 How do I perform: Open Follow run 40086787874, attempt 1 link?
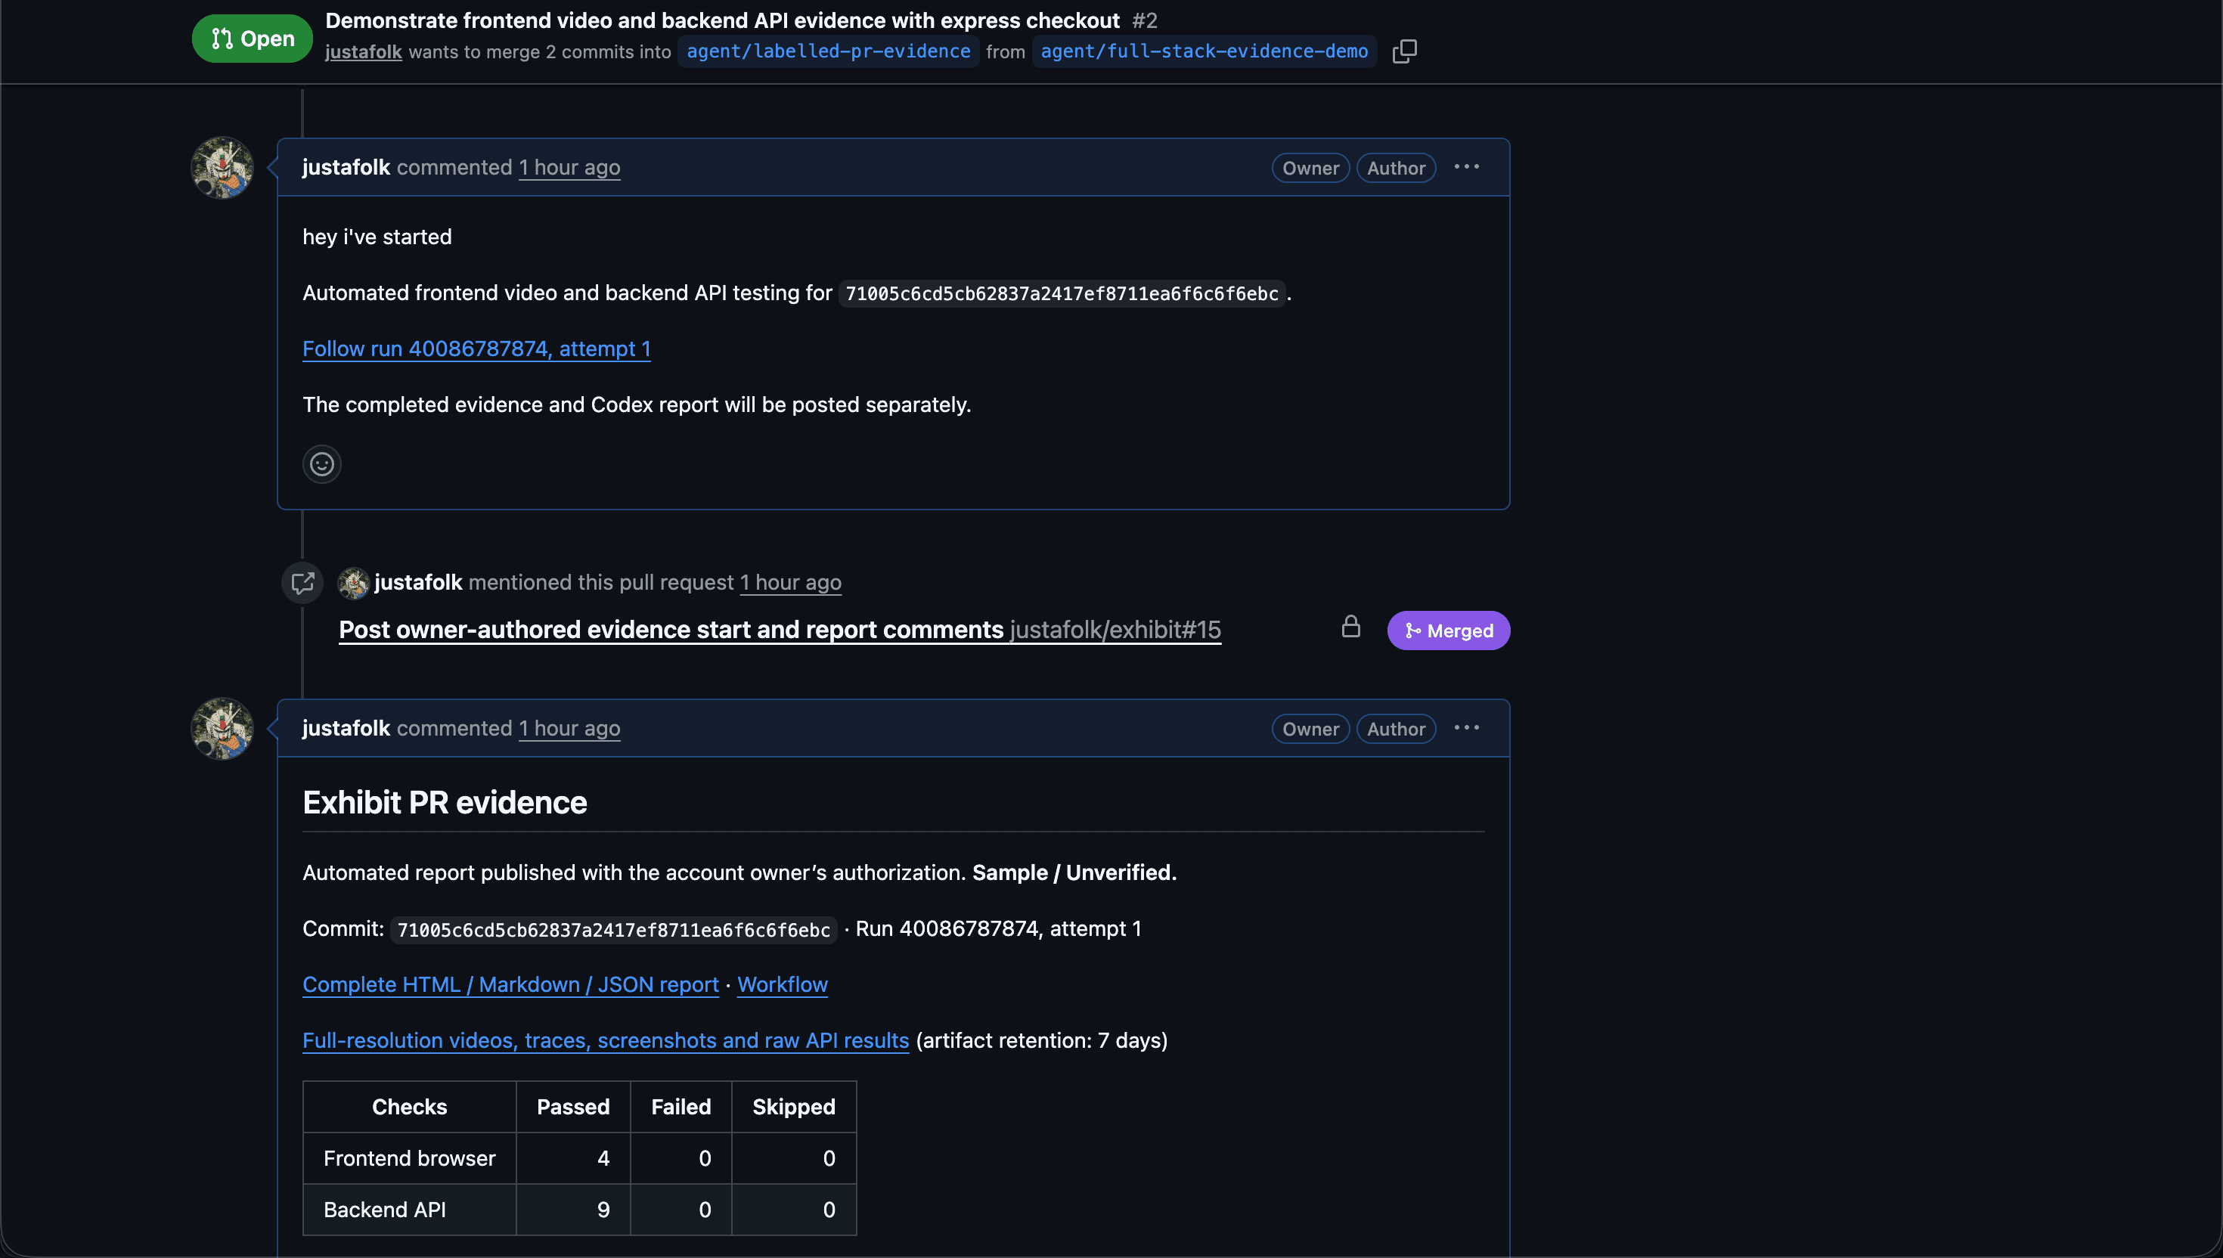coord(476,349)
